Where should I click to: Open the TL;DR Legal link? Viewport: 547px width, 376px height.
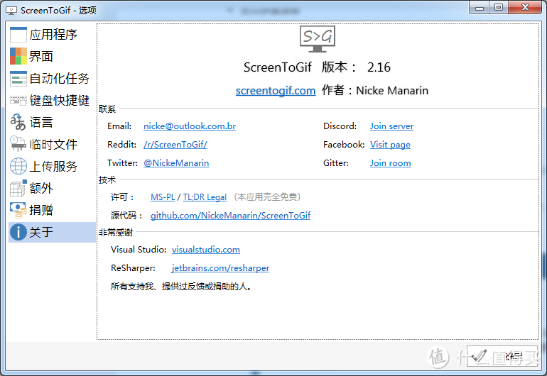point(205,197)
